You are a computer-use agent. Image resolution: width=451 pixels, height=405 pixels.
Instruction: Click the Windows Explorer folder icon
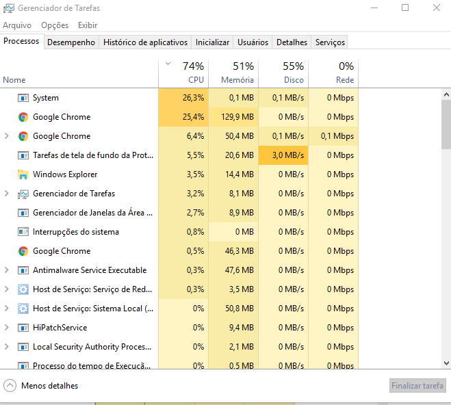pyautogui.click(x=23, y=174)
